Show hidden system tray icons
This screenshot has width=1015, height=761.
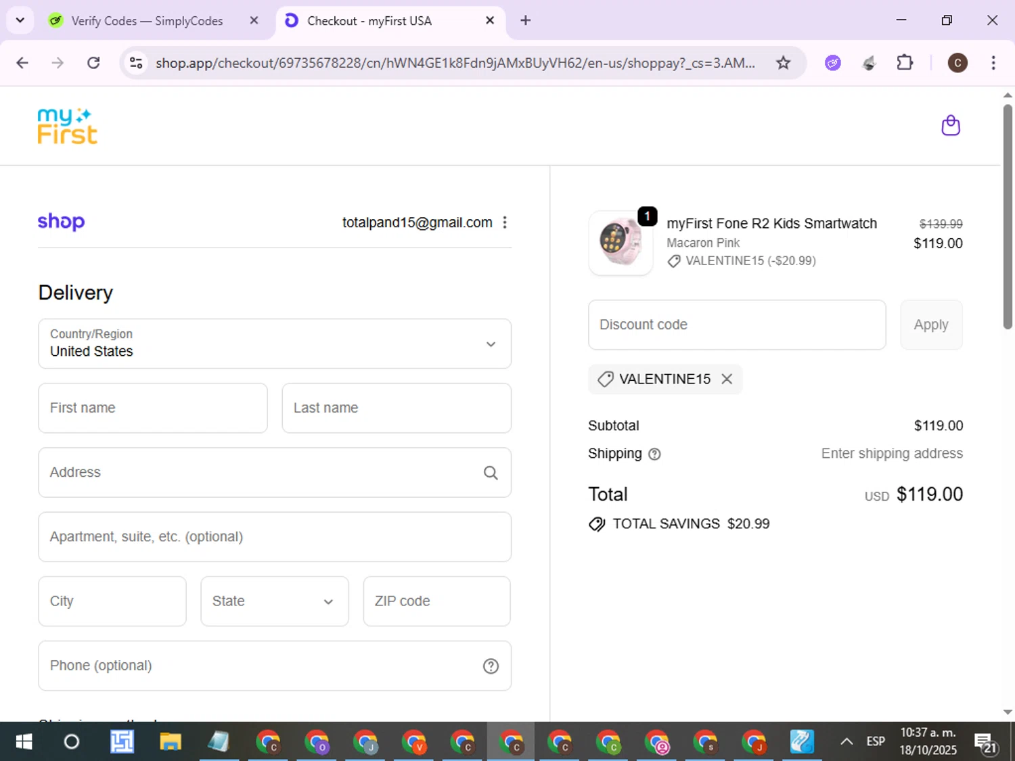[846, 742]
